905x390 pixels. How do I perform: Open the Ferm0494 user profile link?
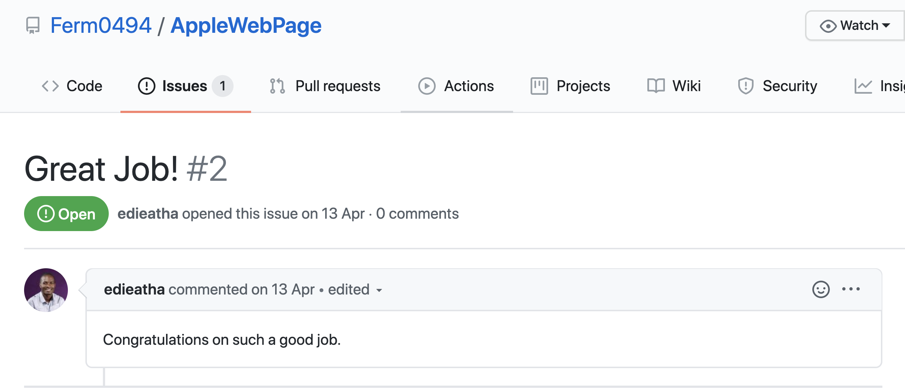tap(101, 26)
